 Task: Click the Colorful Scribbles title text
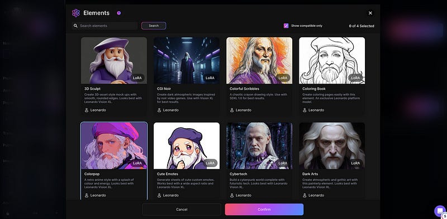(244, 89)
